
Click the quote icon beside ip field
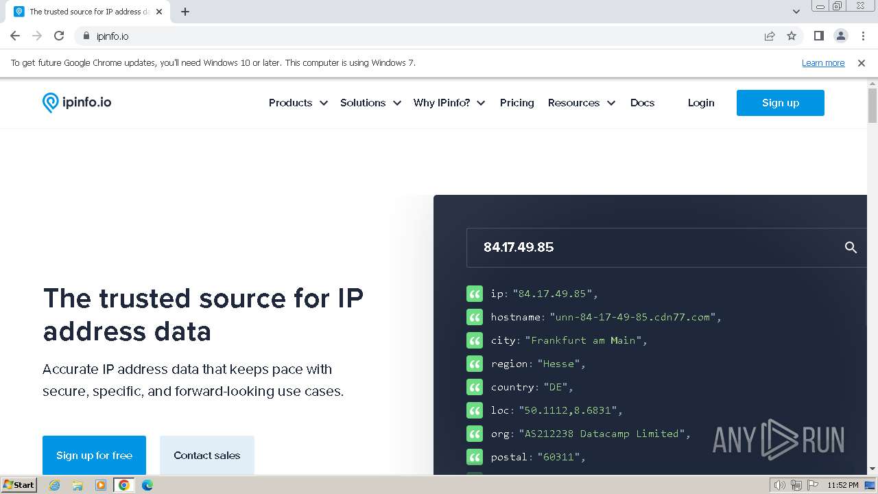click(475, 294)
